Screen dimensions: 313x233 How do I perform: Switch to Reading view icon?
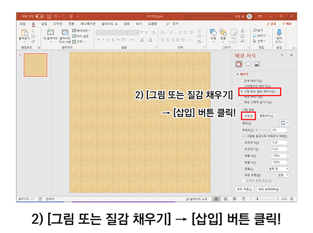[235, 199]
